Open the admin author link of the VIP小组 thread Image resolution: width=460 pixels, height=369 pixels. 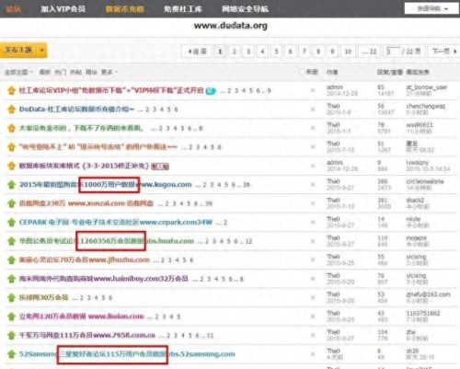click(335, 87)
